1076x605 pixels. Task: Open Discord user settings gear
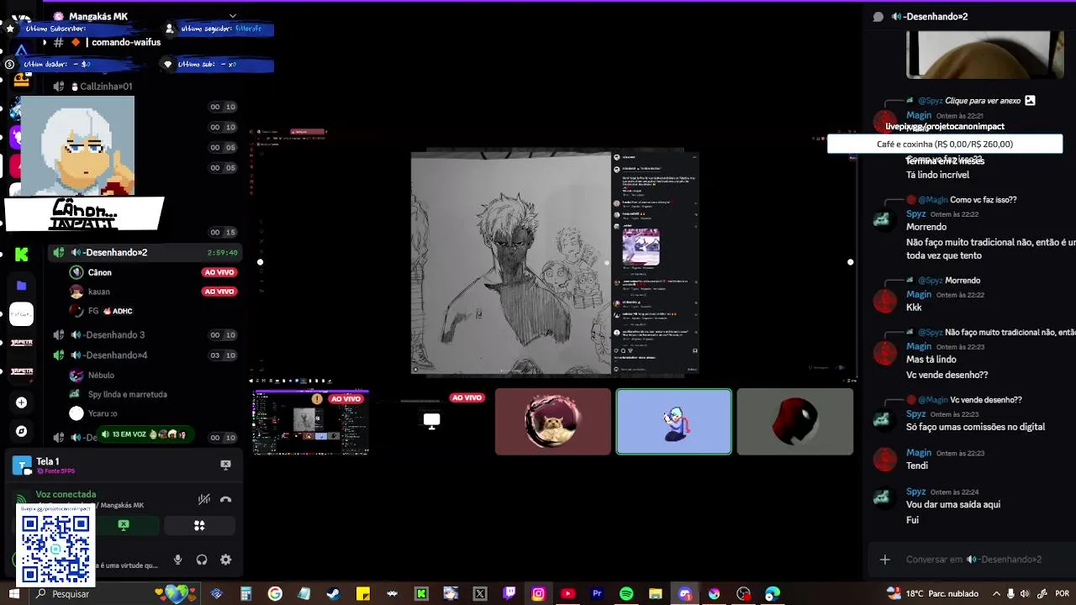click(225, 560)
